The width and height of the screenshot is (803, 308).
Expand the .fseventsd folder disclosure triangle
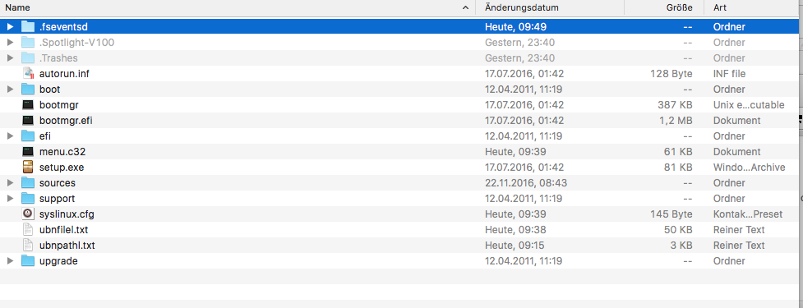click(x=10, y=26)
